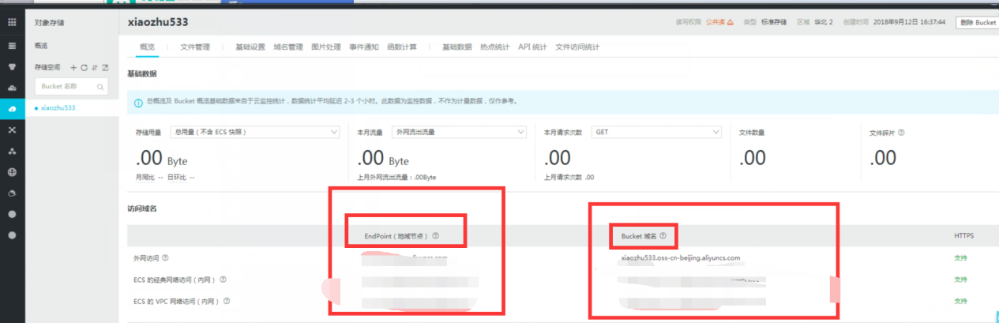The image size is (999, 323).
Task: Open the 函数计算 tab
Action: [x=402, y=47]
